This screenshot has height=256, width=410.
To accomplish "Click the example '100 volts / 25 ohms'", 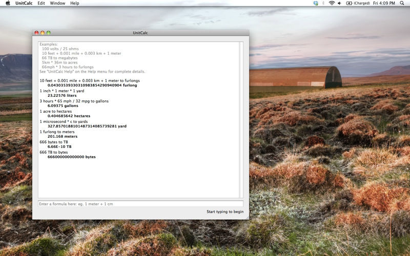I will pyautogui.click(x=60, y=49).
